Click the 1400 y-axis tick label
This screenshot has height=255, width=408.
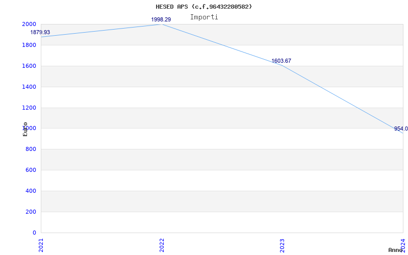pos(29,87)
